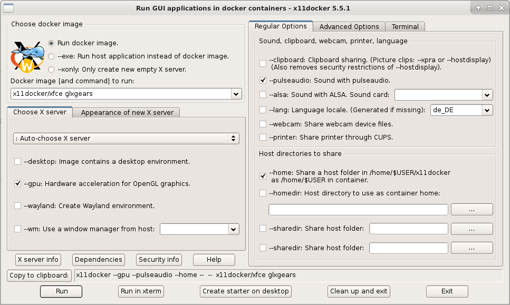The image size is (510, 305).
Task: Switch to the Choose X server tab
Action: click(40, 112)
